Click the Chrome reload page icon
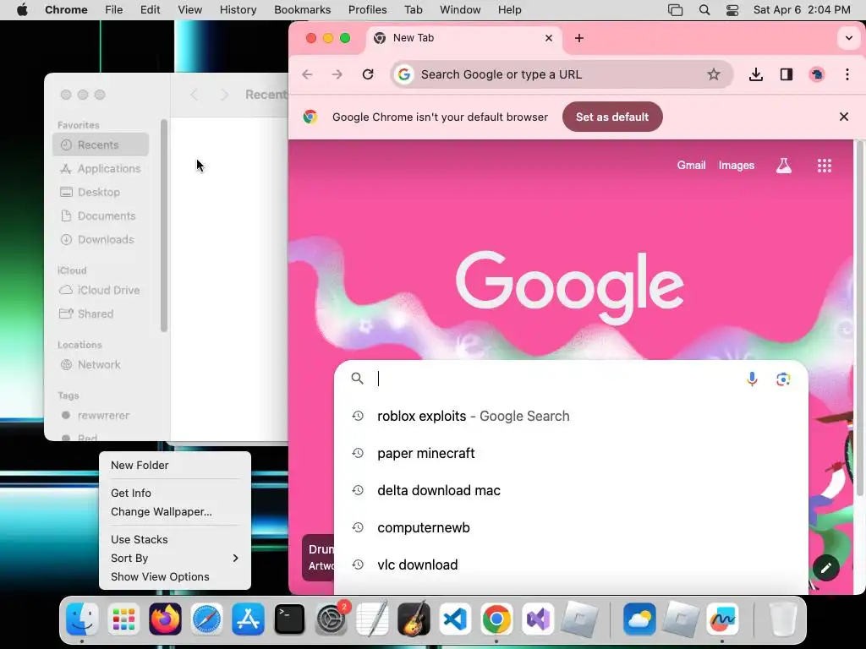The height and width of the screenshot is (649, 866). pos(368,74)
